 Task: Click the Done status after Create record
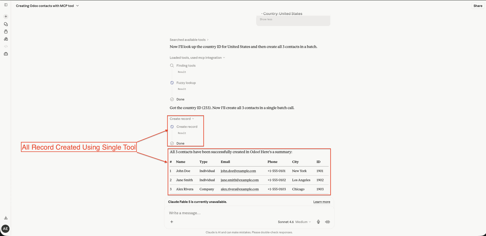point(180,143)
